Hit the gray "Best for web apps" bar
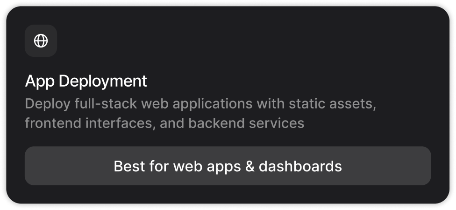 point(228,166)
